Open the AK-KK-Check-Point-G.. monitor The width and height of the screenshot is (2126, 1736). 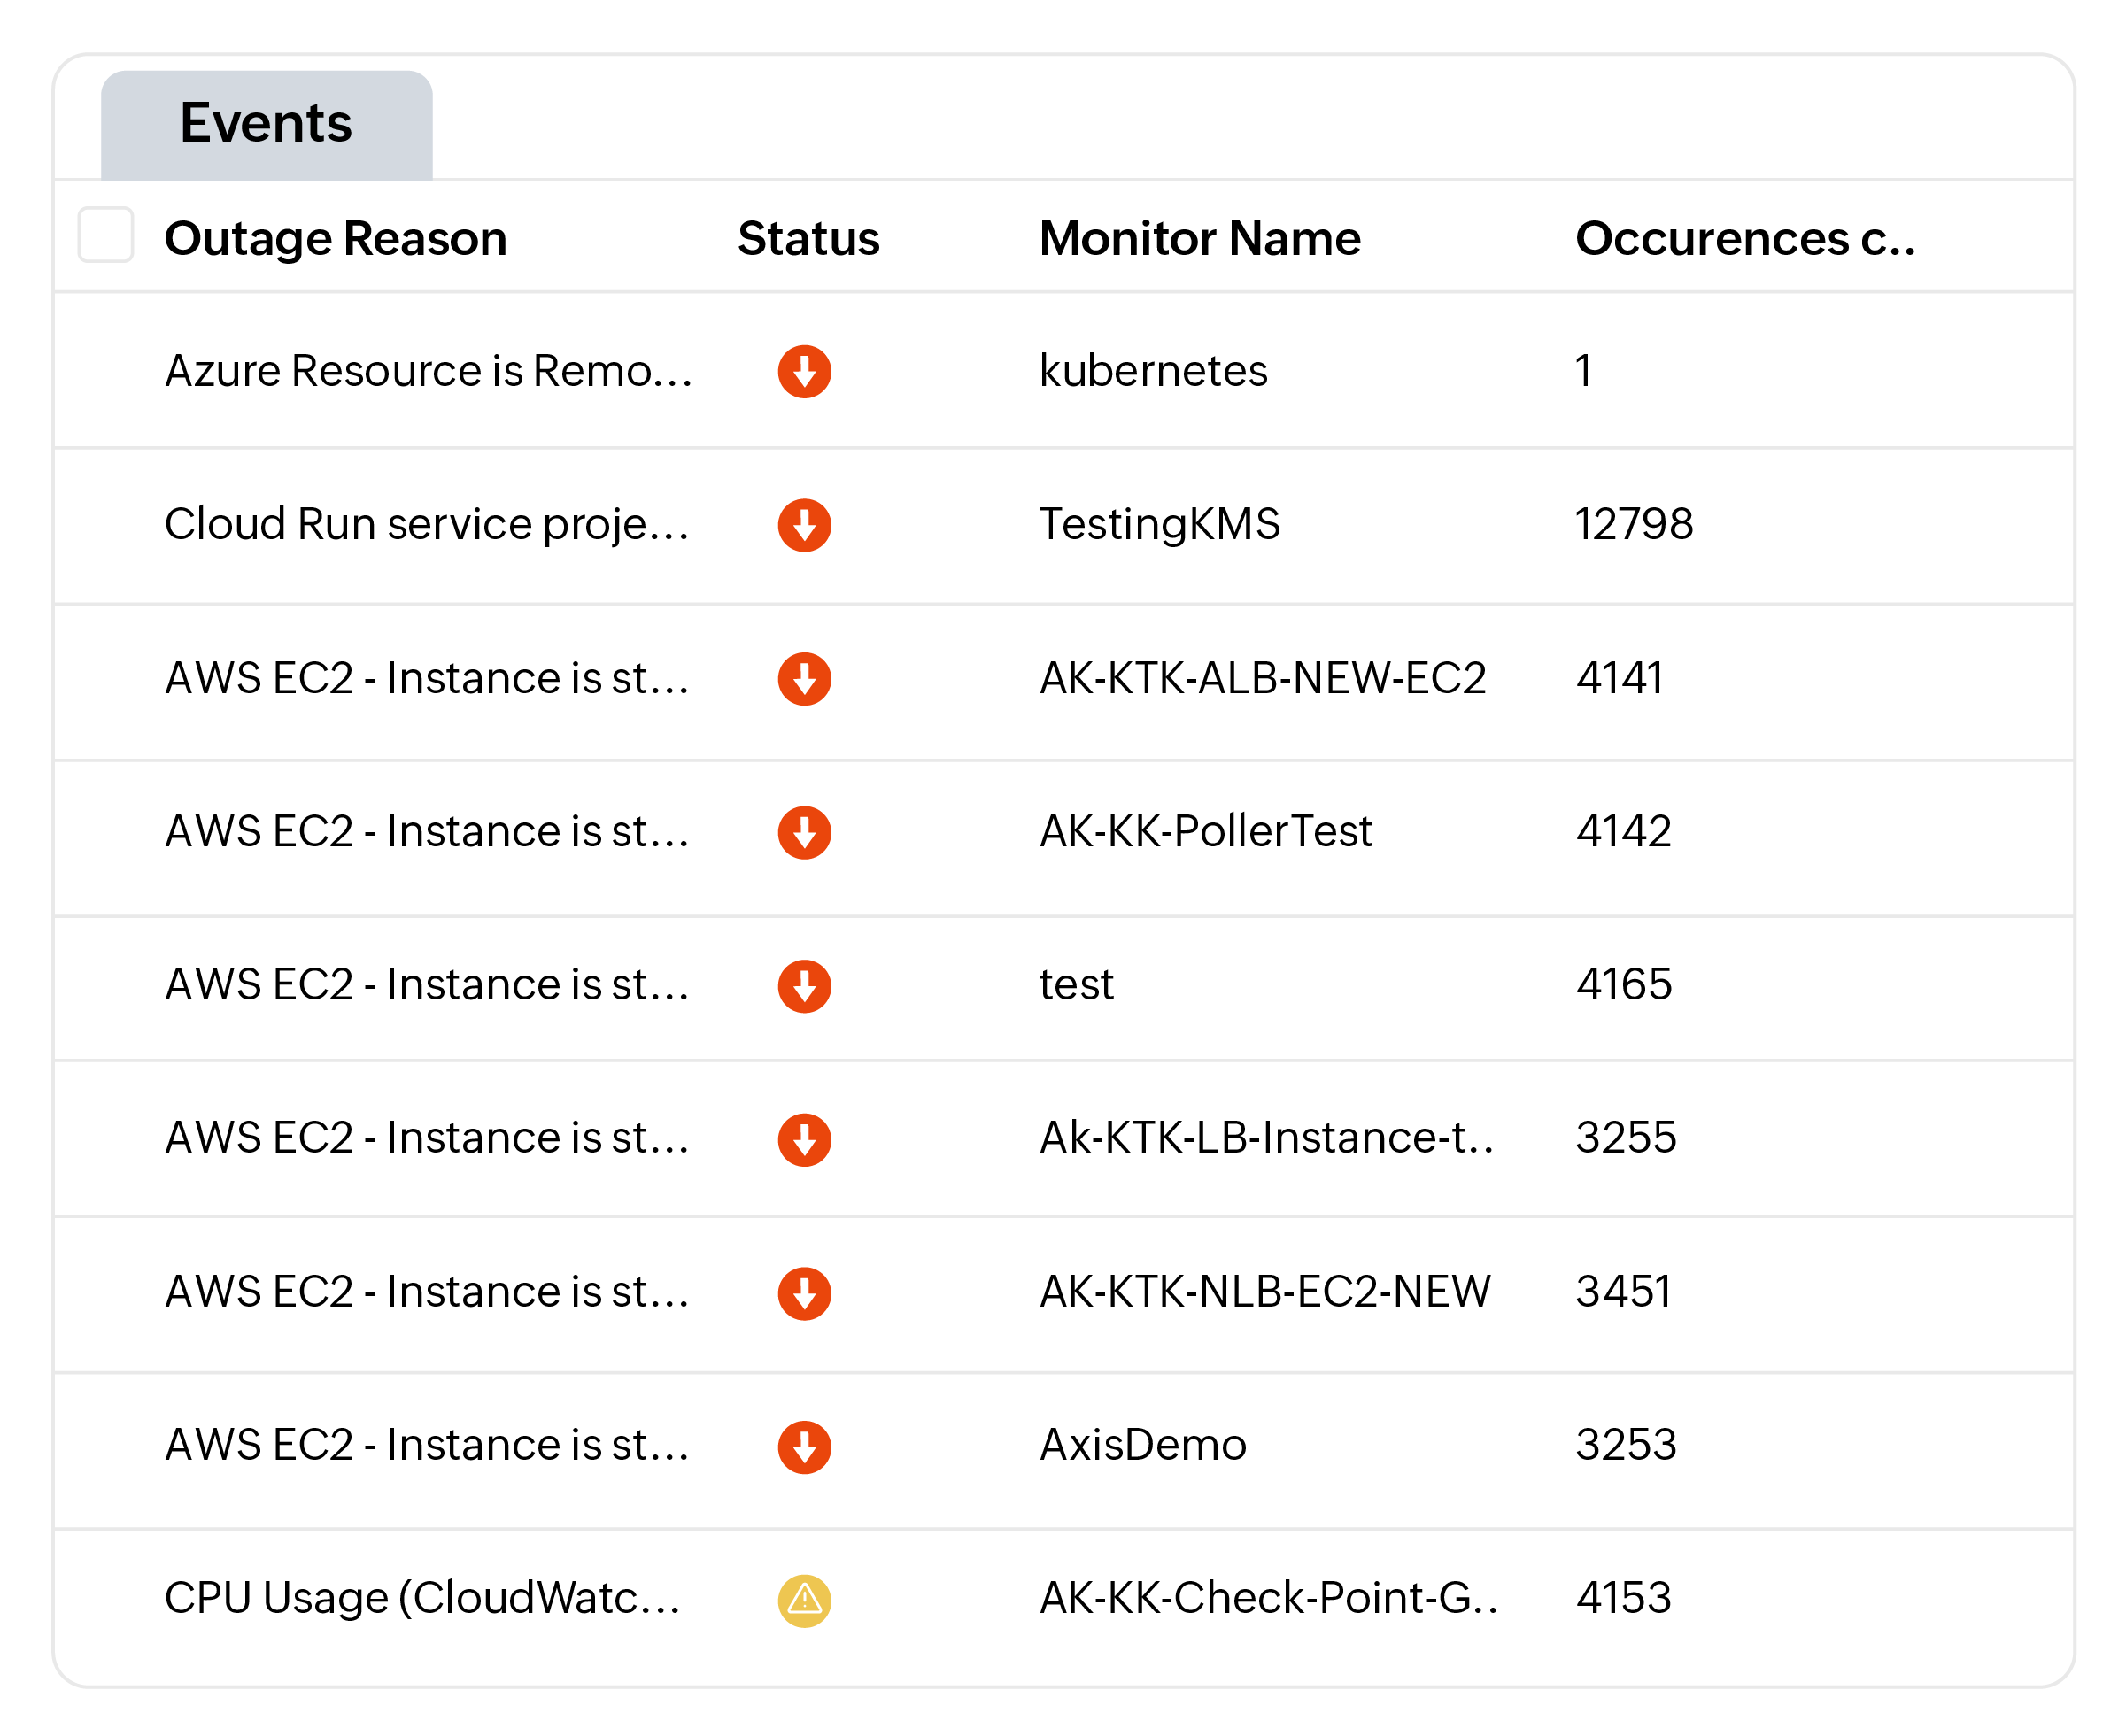(1269, 1598)
